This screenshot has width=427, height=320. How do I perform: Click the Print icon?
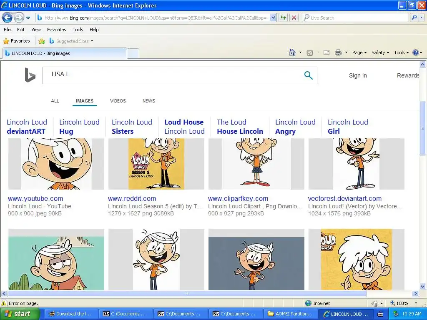(x=338, y=52)
